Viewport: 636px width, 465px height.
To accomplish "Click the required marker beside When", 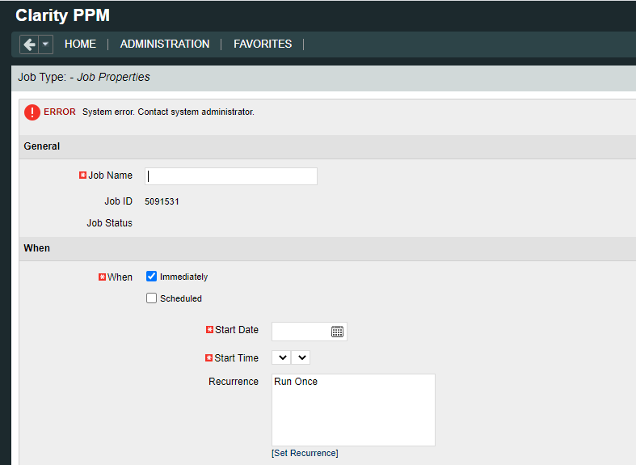I will (x=102, y=277).
